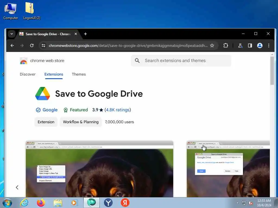The width and height of the screenshot is (278, 208).
Task: Click the address bar URL
Action: 128,45
